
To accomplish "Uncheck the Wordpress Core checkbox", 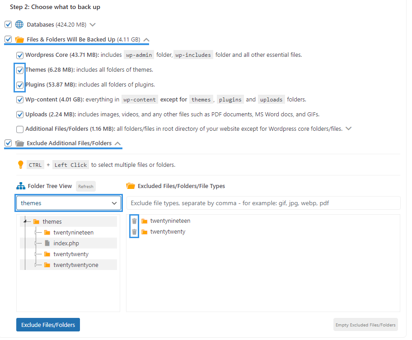I will 20,55.
